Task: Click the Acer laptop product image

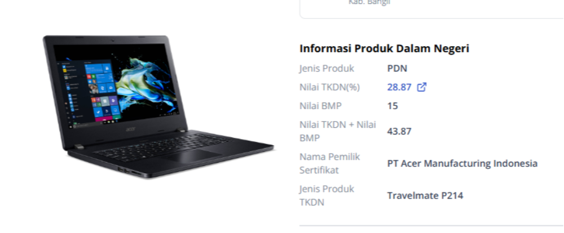Action: [158, 106]
